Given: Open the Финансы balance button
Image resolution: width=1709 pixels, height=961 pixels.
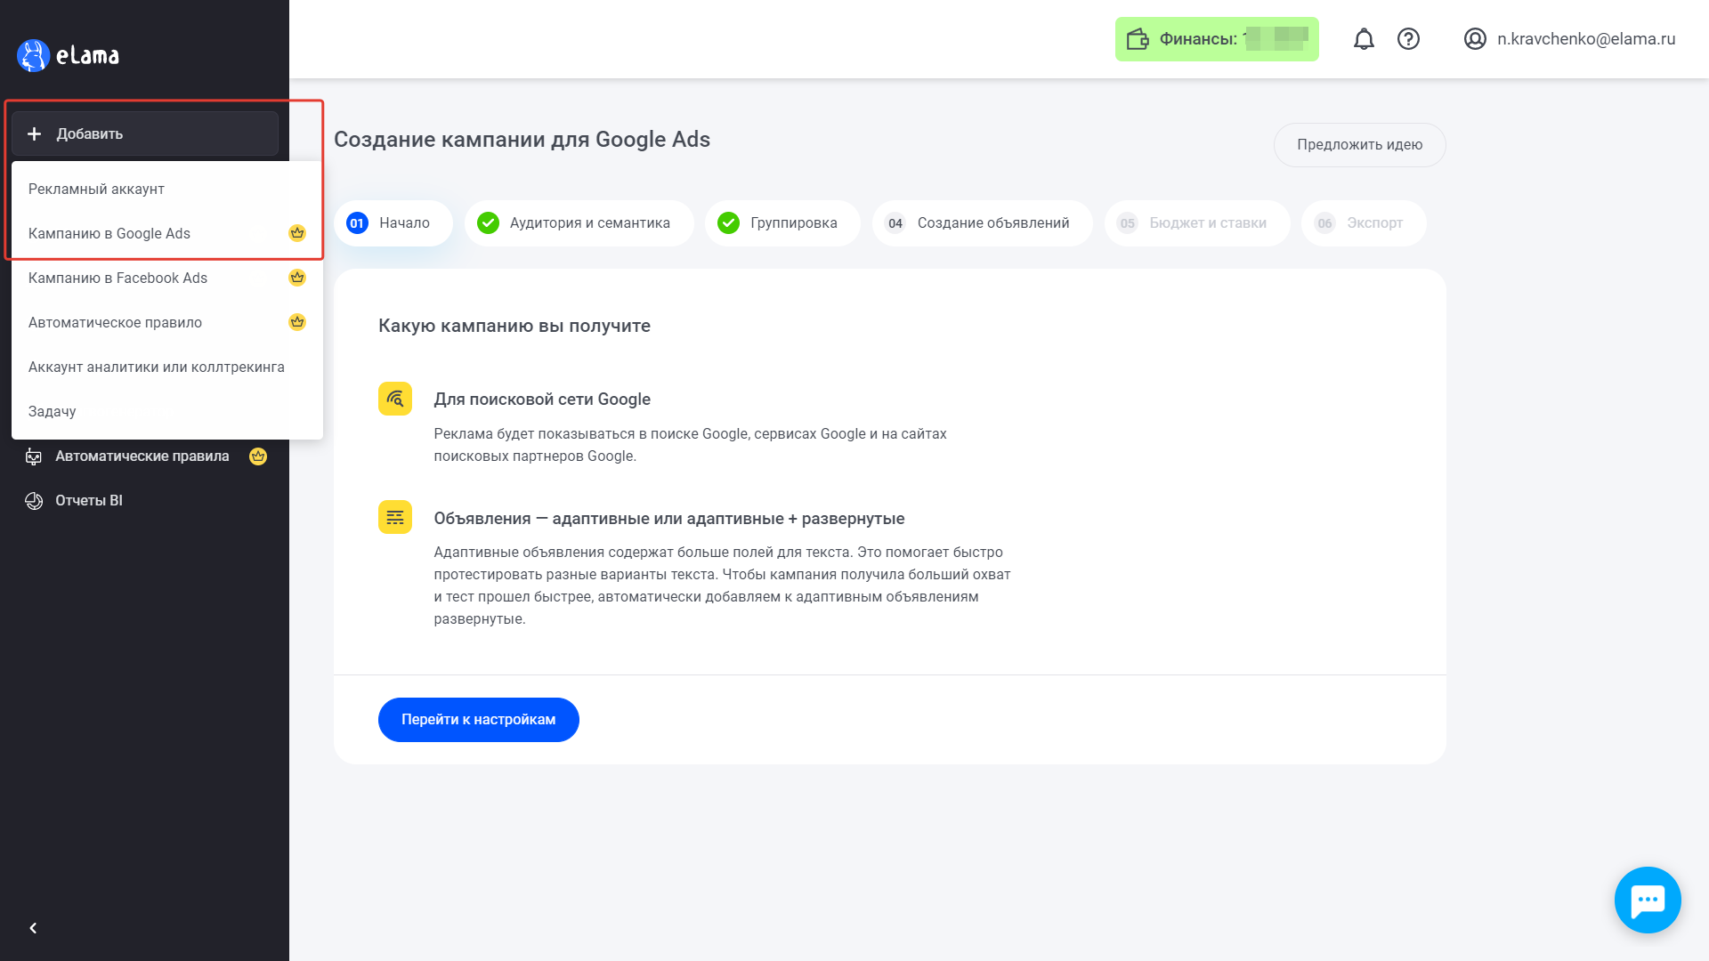Looking at the screenshot, I should click(x=1217, y=39).
